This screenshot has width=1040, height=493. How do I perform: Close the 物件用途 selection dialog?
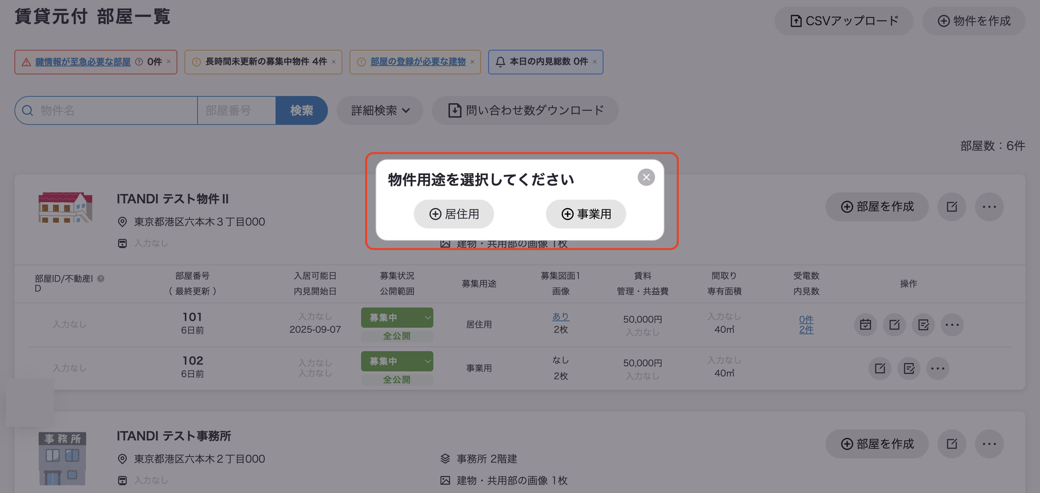[646, 177]
